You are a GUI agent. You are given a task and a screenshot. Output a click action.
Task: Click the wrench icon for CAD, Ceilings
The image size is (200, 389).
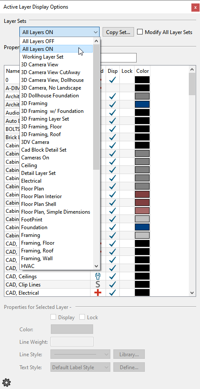tap(98, 276)
